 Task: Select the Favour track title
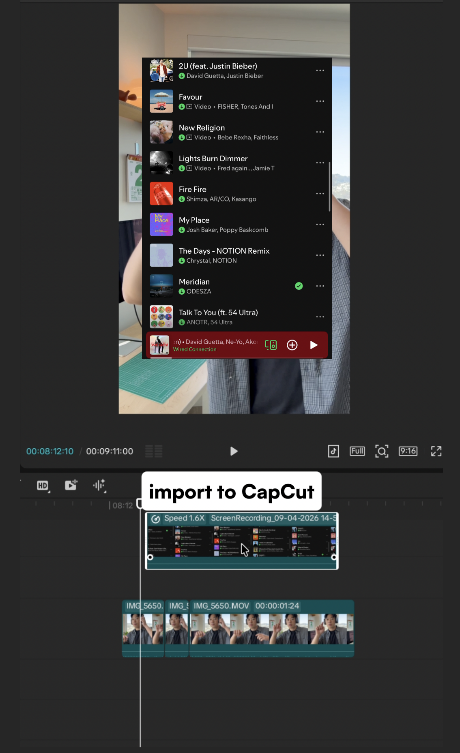tap(191, 97)
